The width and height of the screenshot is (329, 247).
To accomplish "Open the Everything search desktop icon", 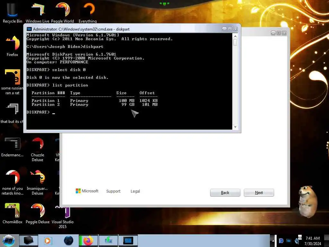I will tap(88, 12).
